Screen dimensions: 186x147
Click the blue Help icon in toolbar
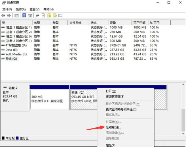[24, 15]
